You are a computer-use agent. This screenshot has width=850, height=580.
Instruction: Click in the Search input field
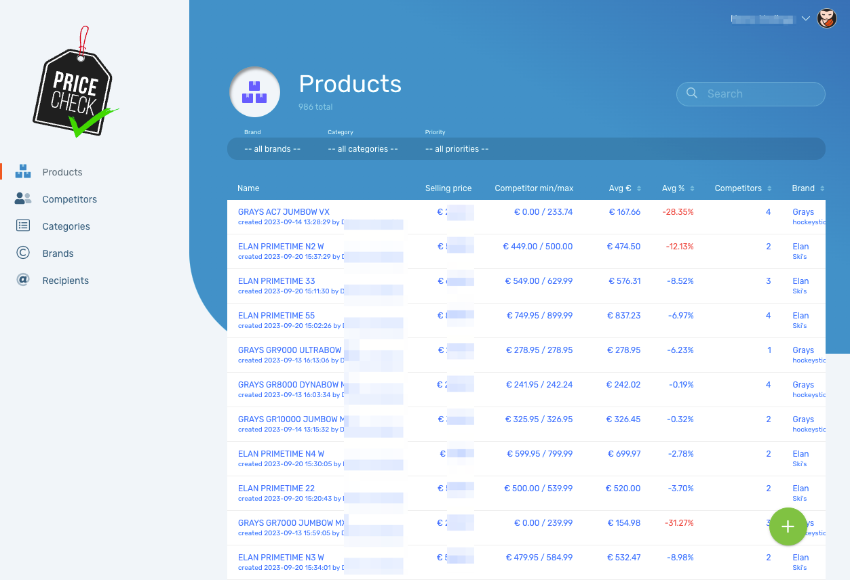point(751,94)
